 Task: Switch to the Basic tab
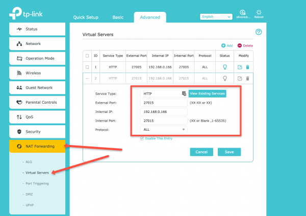point(118,17)
